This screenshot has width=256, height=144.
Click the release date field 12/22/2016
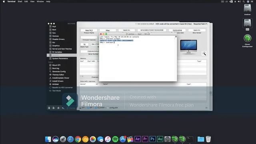tap(177, 30)
